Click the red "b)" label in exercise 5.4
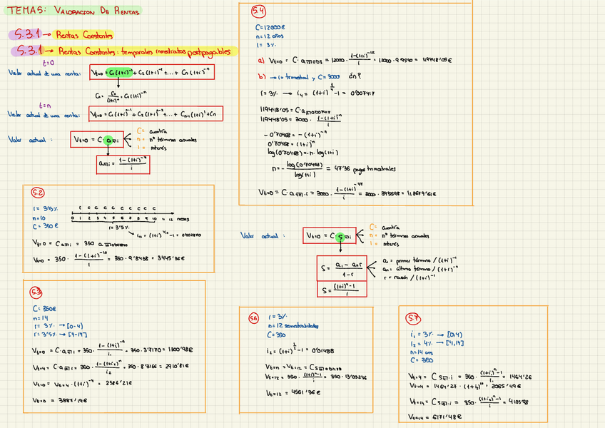Screen dimensions: 605x428 262,76
